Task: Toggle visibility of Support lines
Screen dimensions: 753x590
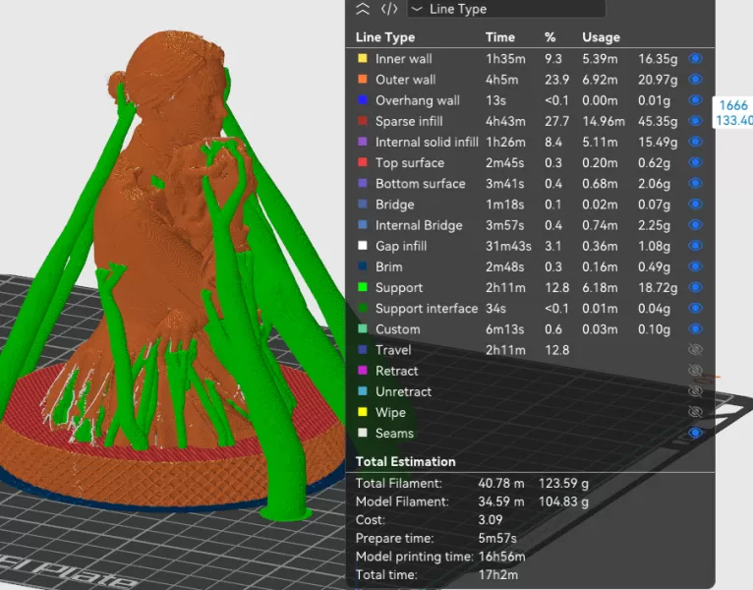Action: (696, 287)
